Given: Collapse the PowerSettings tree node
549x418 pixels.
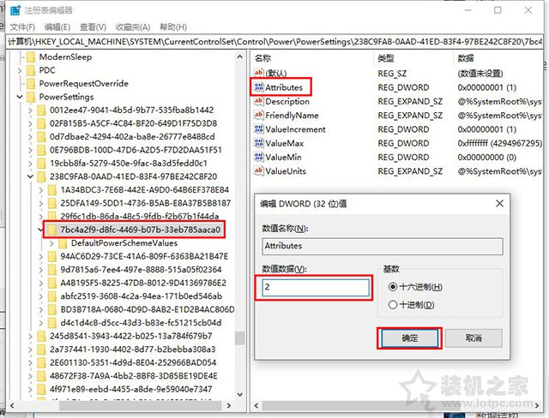Looking at the screenshot, I should point(20,97).
